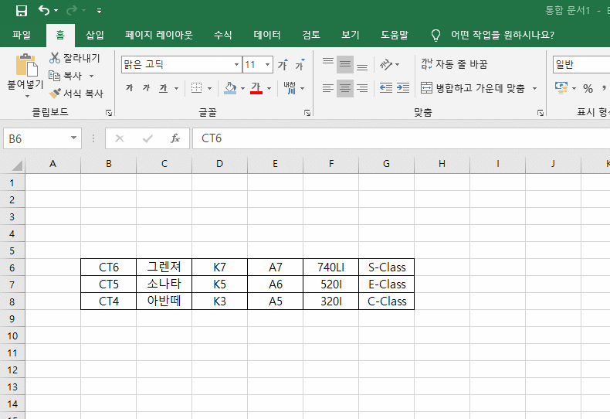Open the 맞춤 group dialog launcher
This screenshot has height=419, width=610.
coord(541,113)
